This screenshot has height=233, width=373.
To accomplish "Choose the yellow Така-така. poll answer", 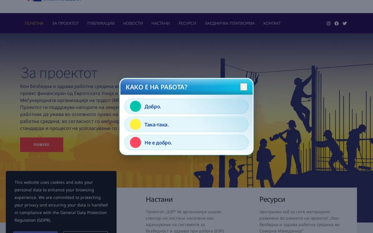I will point(186,125).
